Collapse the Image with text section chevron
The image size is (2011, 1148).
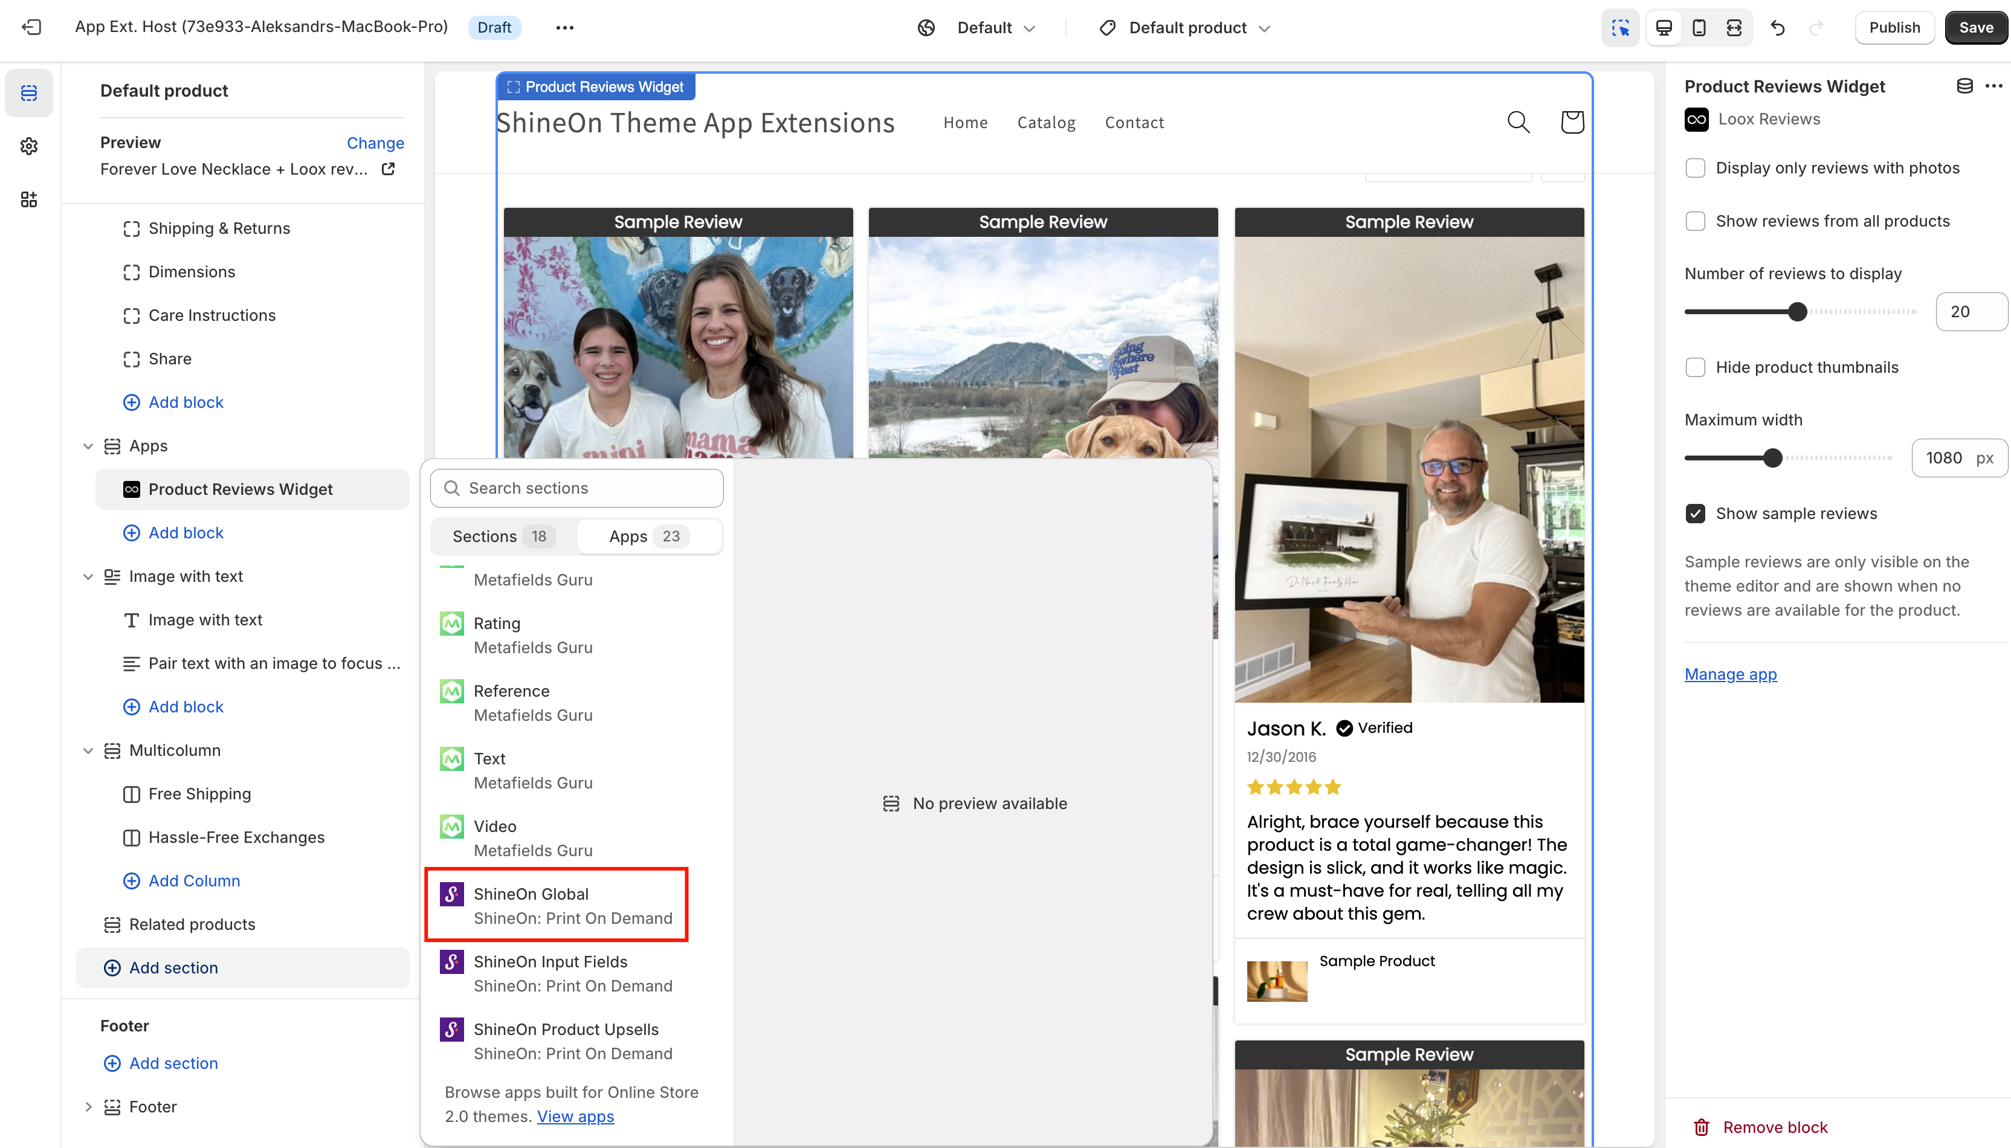pyautogui.click(x=88, y=577)
